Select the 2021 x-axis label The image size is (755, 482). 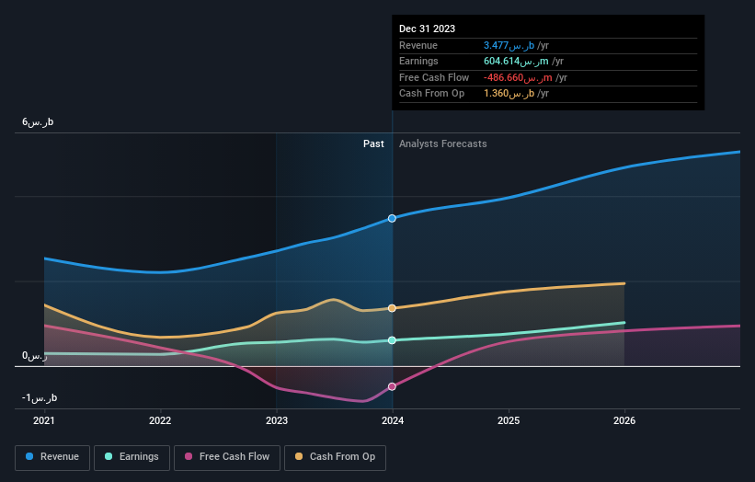44,420
